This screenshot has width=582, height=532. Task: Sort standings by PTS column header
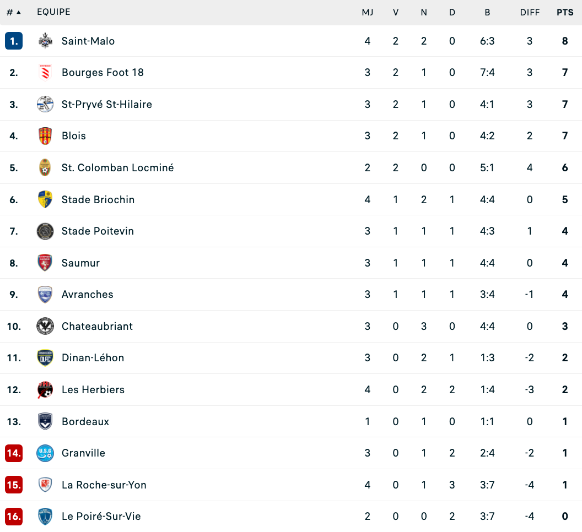tap(565, 12)
